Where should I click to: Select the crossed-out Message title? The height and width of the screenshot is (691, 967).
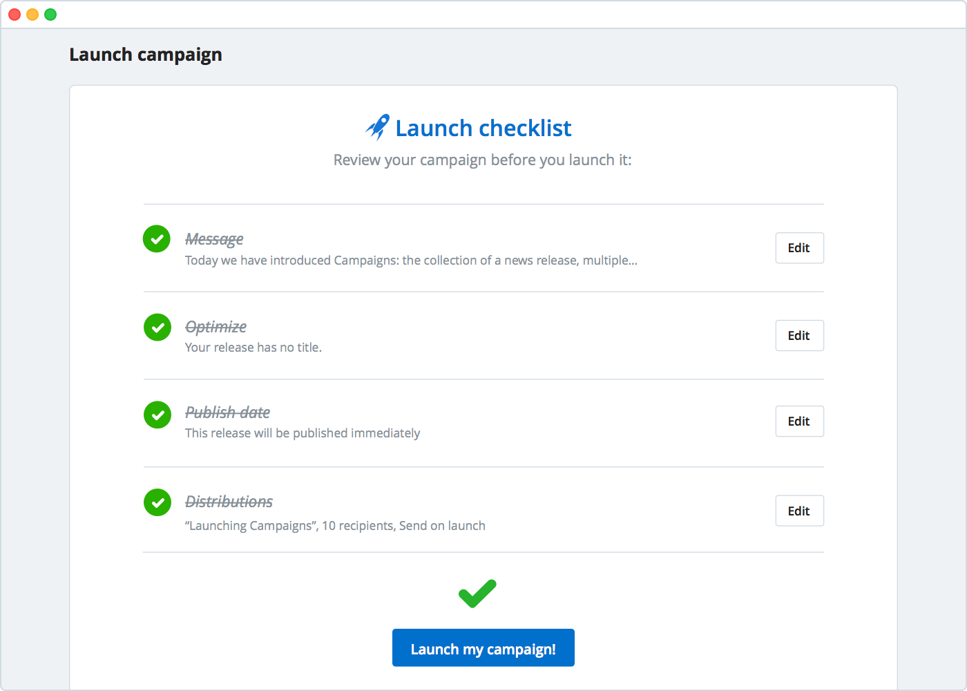tap(214, 239)
